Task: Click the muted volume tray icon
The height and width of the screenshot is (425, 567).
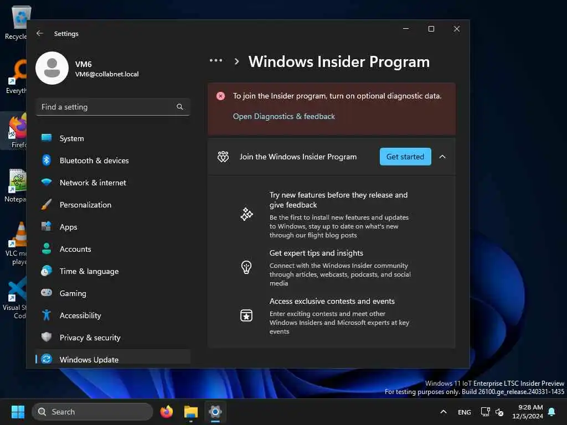Action: point(499,412)
